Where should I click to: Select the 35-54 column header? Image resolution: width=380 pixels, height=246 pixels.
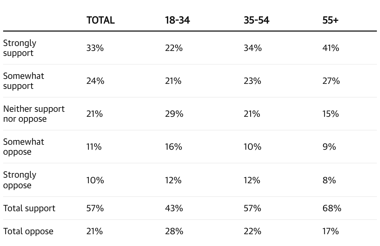(x=256, y=20)
